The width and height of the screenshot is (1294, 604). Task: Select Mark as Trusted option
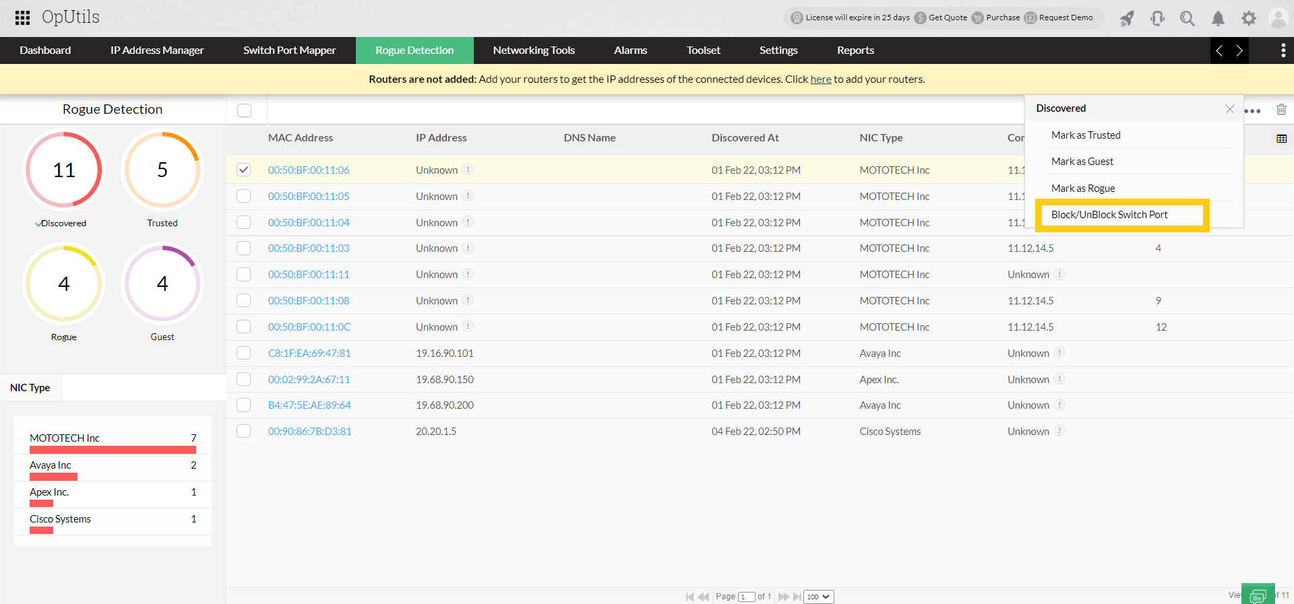coord(1086,135)
